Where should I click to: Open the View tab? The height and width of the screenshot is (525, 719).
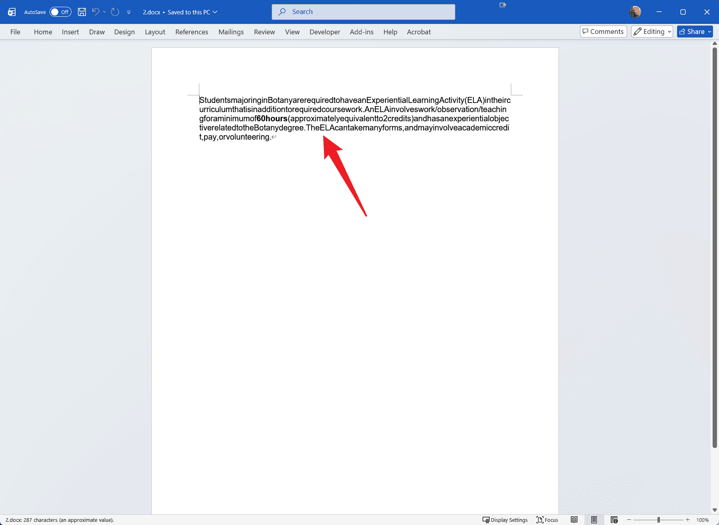tap(292, 32)
